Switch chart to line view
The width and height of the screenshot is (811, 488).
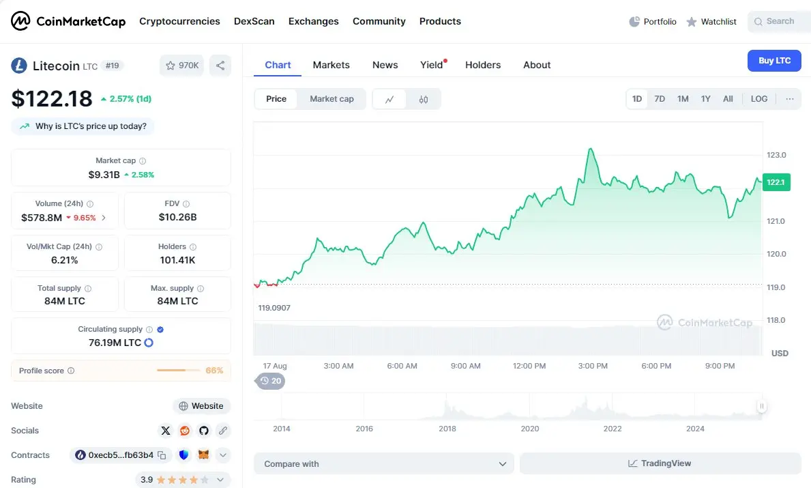[x=389, y=100]
